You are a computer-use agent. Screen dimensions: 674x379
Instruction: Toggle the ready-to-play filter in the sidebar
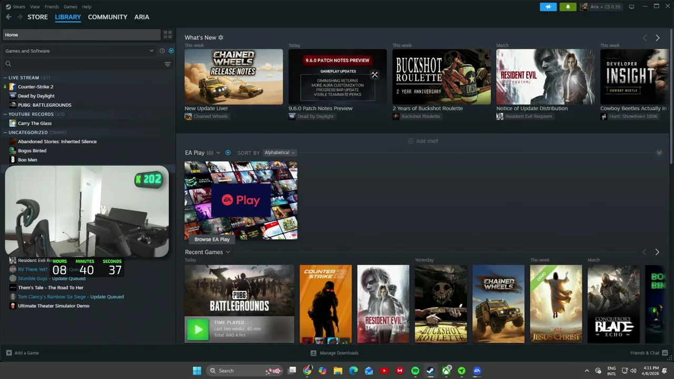tap(171, 51)
